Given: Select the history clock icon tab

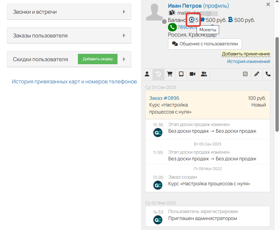Looking at the screenshot, I should coord(158,74).
